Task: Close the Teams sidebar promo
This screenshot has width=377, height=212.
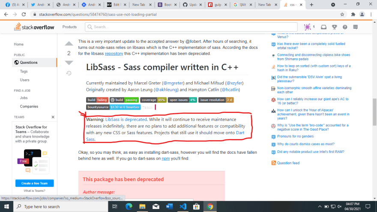Action: click(x=53, y=117)
